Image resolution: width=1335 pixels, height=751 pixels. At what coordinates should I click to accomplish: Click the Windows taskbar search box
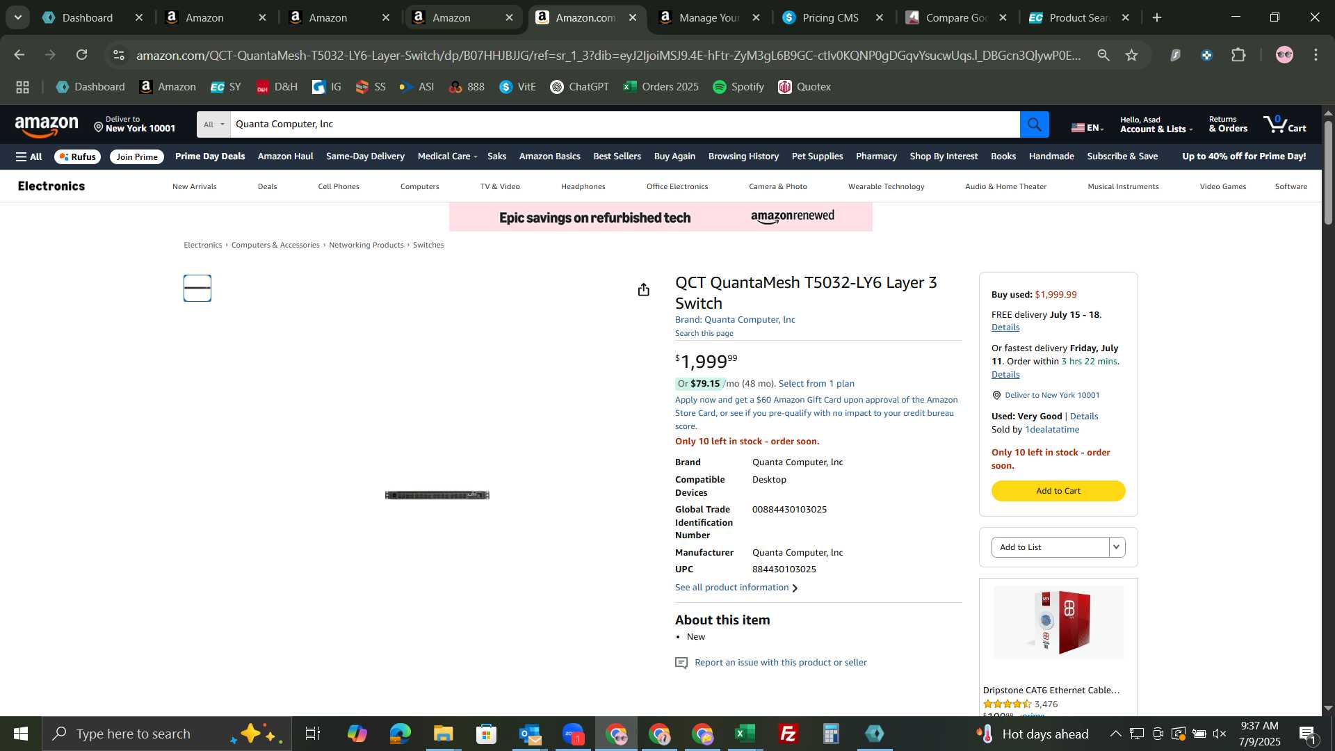167,734
